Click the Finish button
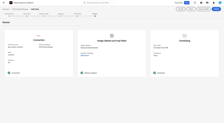Screen dimensions: 224x123 216,9
